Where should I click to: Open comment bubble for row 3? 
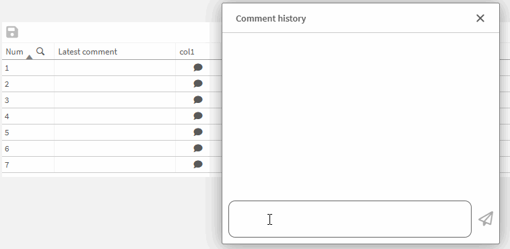[198, 100]
